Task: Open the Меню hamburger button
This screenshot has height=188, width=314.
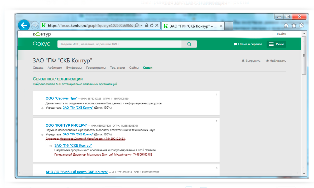Action: point(276,44)
